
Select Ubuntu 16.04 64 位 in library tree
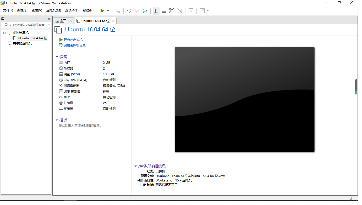pyautogui.click(x=32, y=38)
